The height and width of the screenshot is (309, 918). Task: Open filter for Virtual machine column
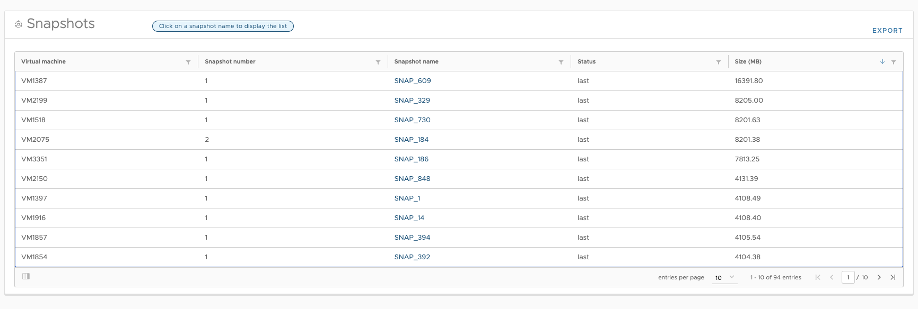coord(188,62)
